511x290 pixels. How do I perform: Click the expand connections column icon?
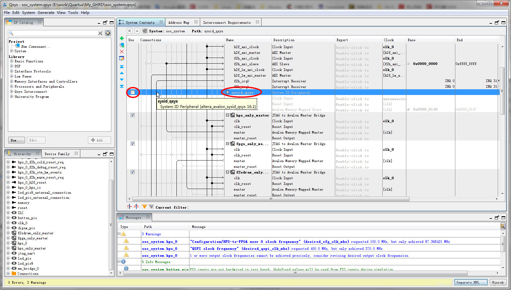coord(136,206)
